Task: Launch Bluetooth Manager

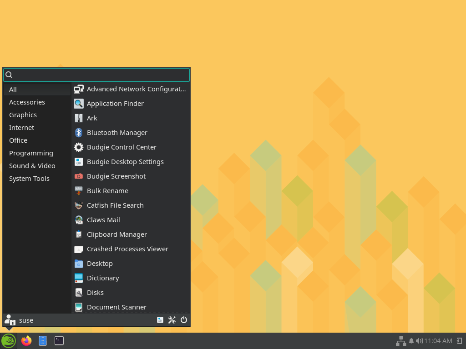Action: 117,133
